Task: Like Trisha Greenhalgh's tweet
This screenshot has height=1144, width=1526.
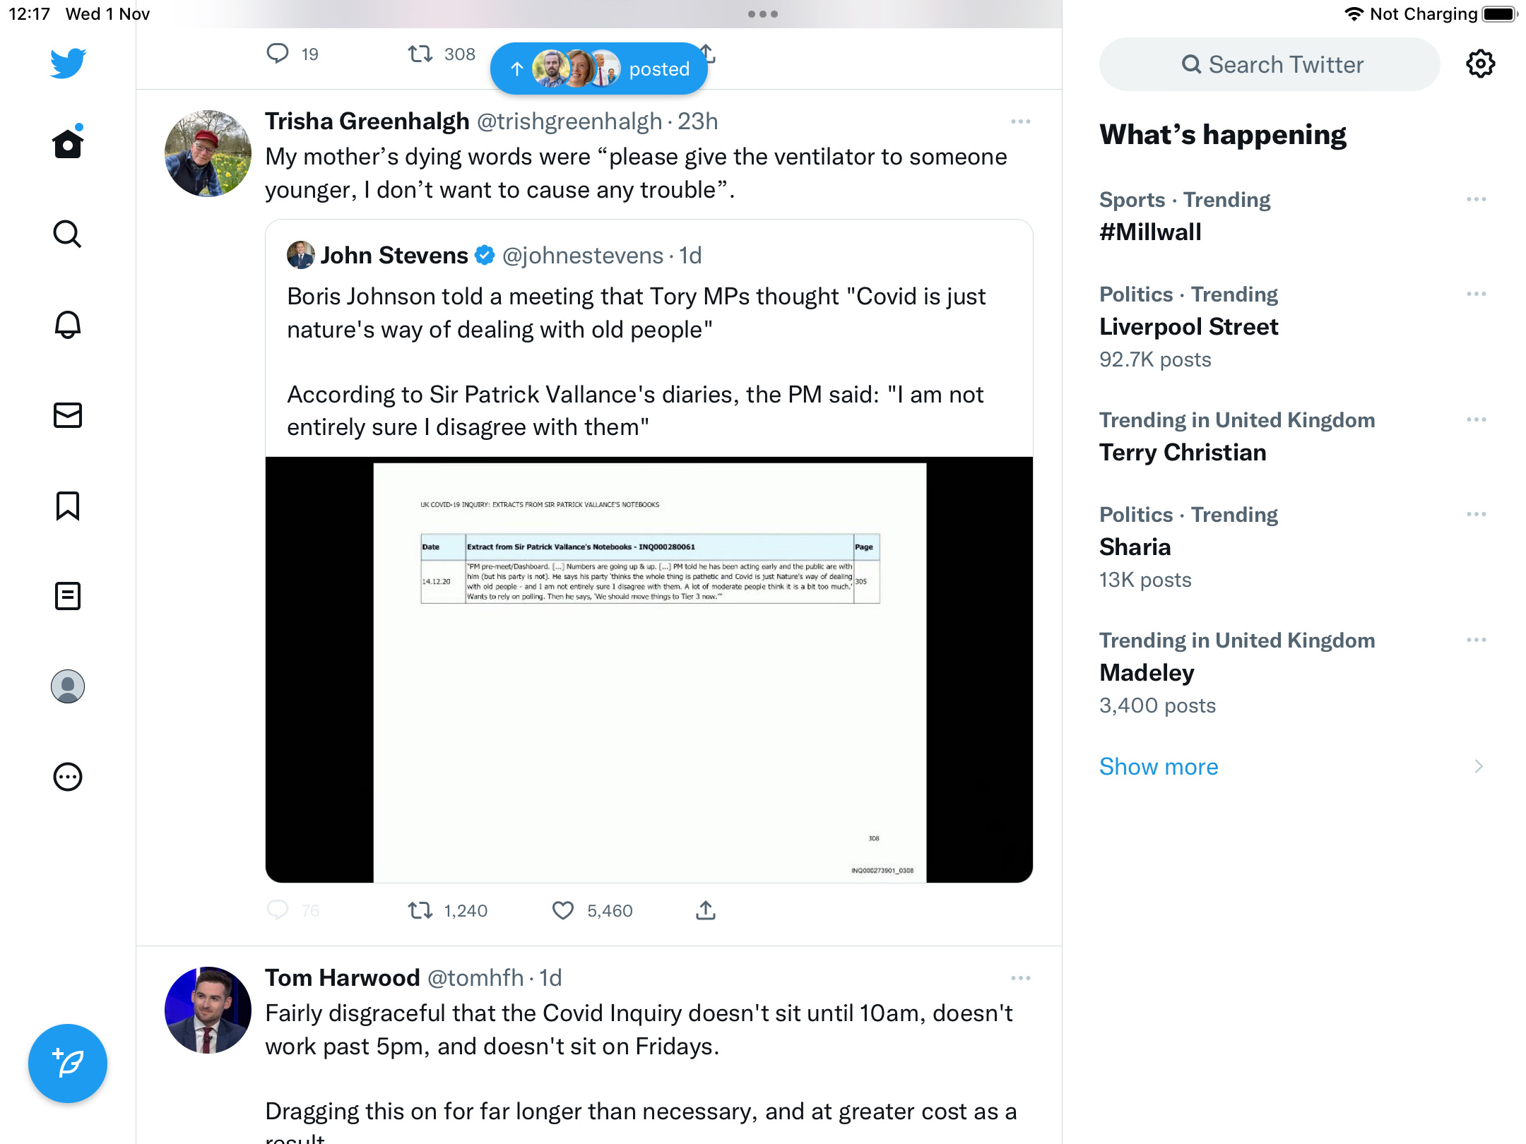Action: [563, 910]
